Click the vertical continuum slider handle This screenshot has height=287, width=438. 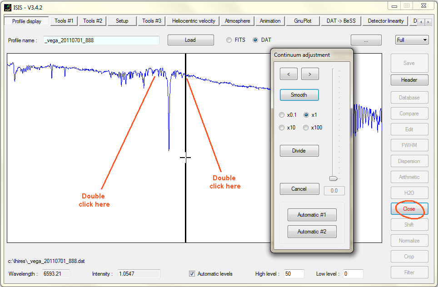[333, 178]
